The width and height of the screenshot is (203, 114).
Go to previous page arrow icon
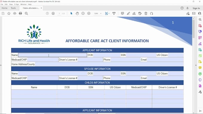(x=47, y=13)
